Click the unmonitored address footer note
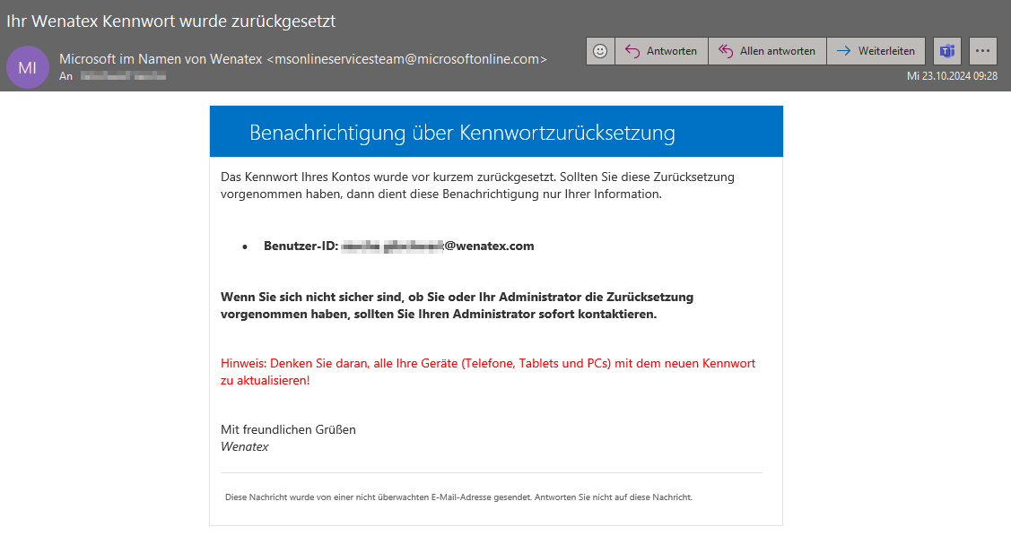 [458, 497]
